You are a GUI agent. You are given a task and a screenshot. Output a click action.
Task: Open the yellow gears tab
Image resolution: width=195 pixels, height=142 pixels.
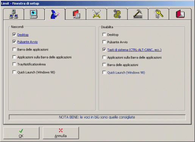(x=117, y=14)
